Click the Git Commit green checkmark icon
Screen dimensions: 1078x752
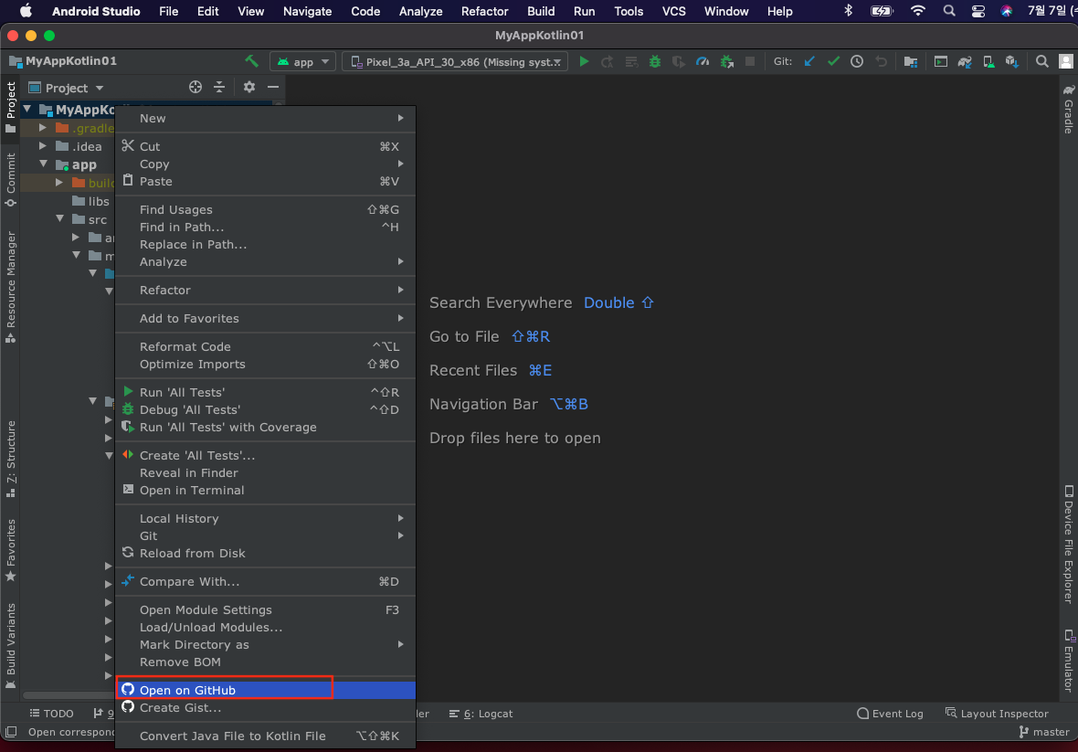click(x=833, y=61)
